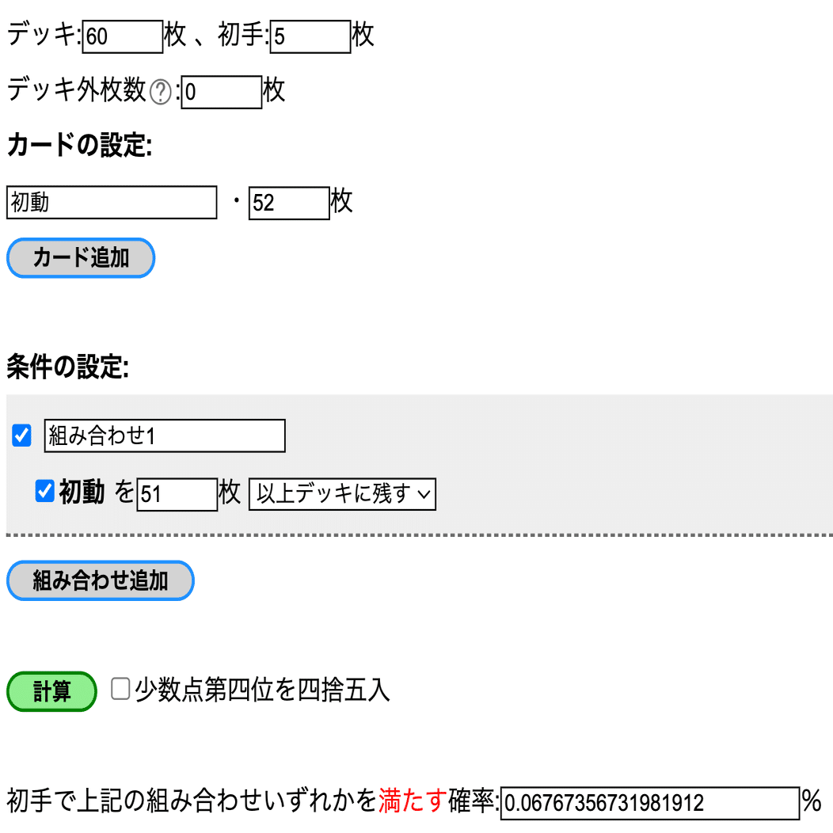This screenshot has width=833, height=833.
Task: Focus the 初手 hand size field
Action: [310, 36]
